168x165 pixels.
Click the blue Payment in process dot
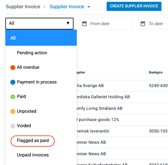13,82
